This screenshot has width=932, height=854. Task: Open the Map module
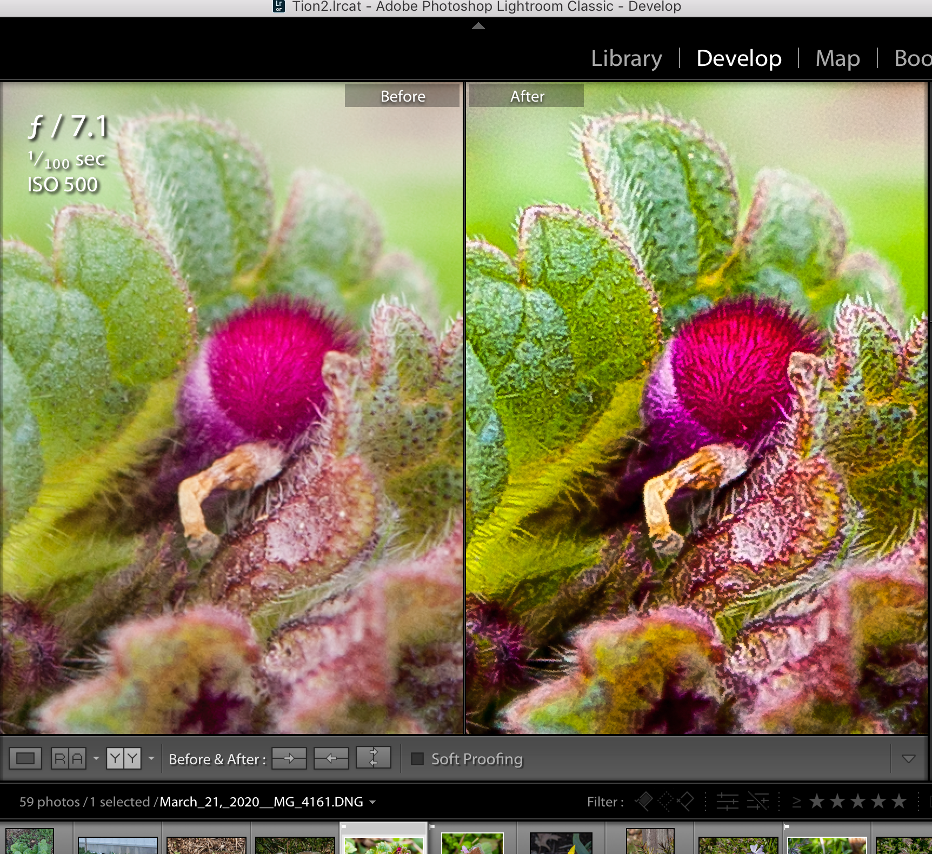(837, 58)
